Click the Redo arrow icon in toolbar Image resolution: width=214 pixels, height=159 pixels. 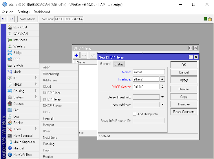coord(11,19)
